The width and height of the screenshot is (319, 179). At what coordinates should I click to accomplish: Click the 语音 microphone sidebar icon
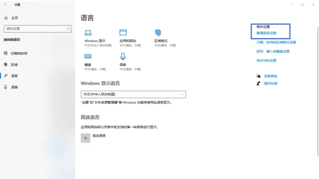click(6, 87)
